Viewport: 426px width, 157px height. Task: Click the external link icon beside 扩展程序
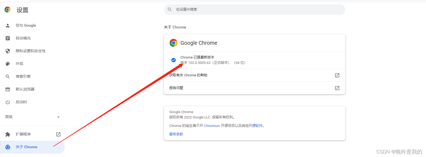58,134
